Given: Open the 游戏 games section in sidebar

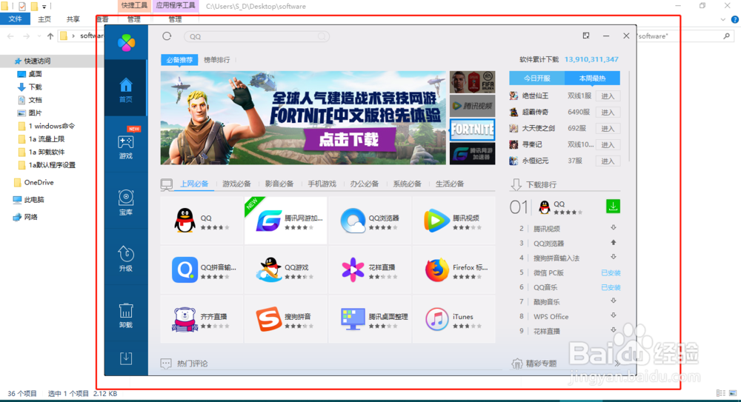Looking at the screenshot, I should click(126, 146).
